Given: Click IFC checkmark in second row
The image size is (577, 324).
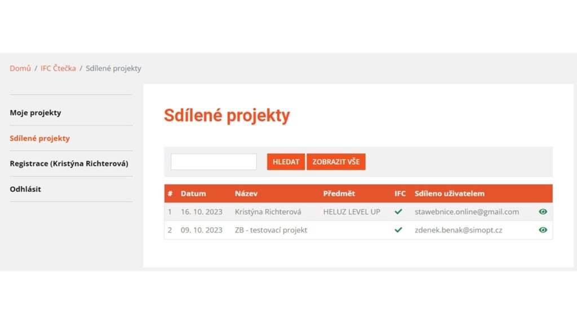Looking at the screenshot, I should pos(398,230).
